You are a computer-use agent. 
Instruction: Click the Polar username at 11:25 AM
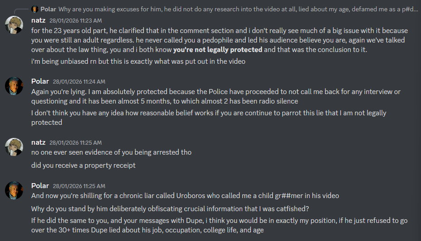tap(40, 186)
